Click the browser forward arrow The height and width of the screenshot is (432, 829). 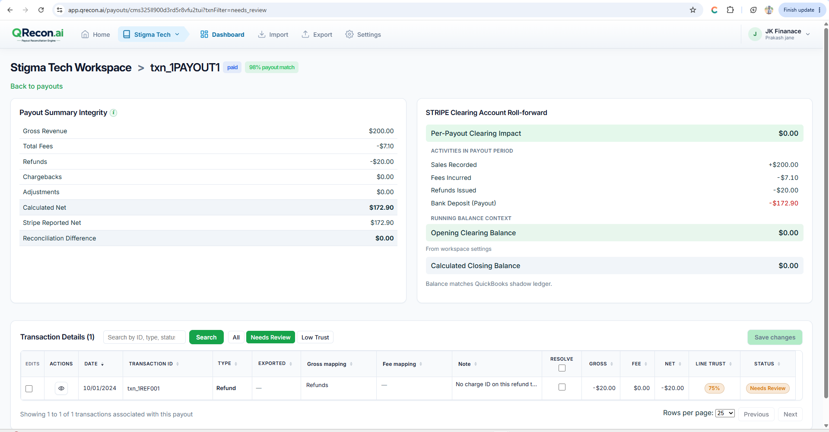pos(25,10)
